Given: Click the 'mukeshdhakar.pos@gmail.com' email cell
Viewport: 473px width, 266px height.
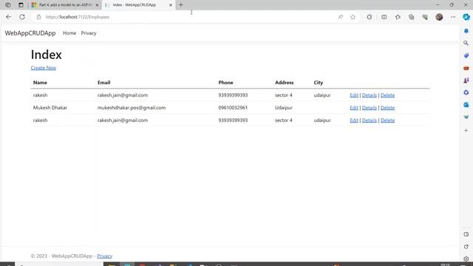Looking at the screenshot, I should [x=132, y=108].
